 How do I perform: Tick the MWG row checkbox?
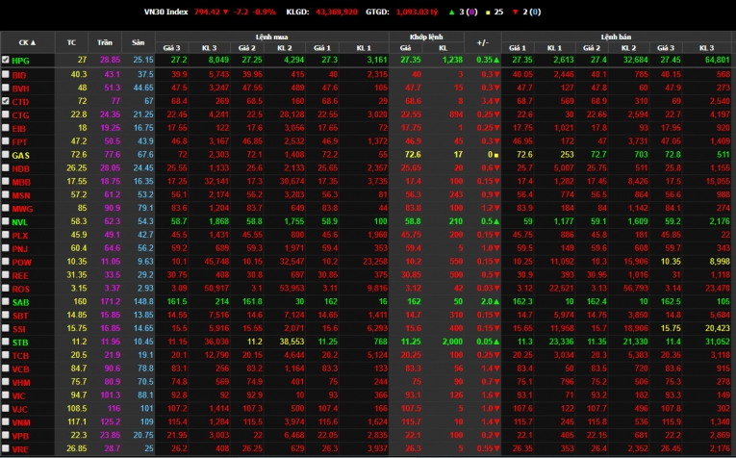click(x=5, y=208)
